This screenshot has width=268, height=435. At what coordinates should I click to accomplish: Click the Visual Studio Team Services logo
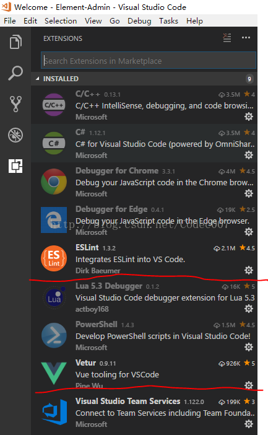[x=54, y=412]
